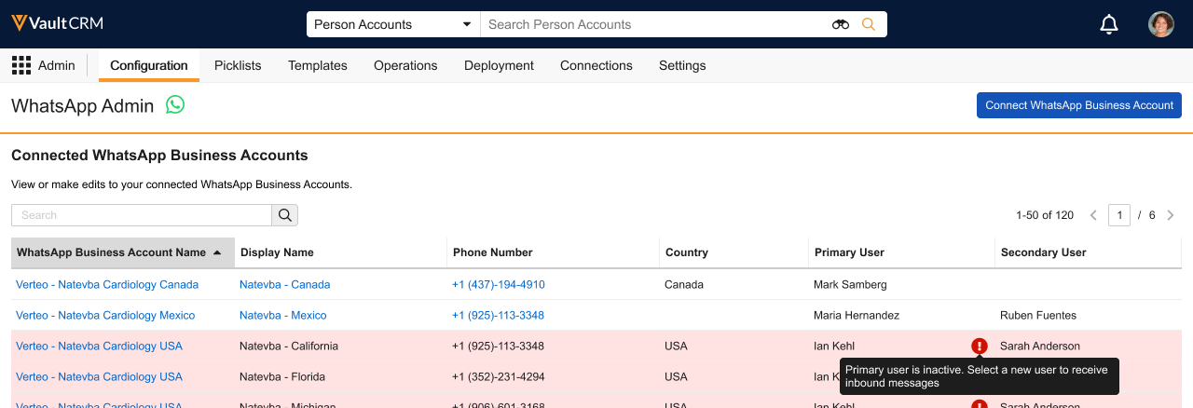Click the table search magnifier button

coord(285,215)
